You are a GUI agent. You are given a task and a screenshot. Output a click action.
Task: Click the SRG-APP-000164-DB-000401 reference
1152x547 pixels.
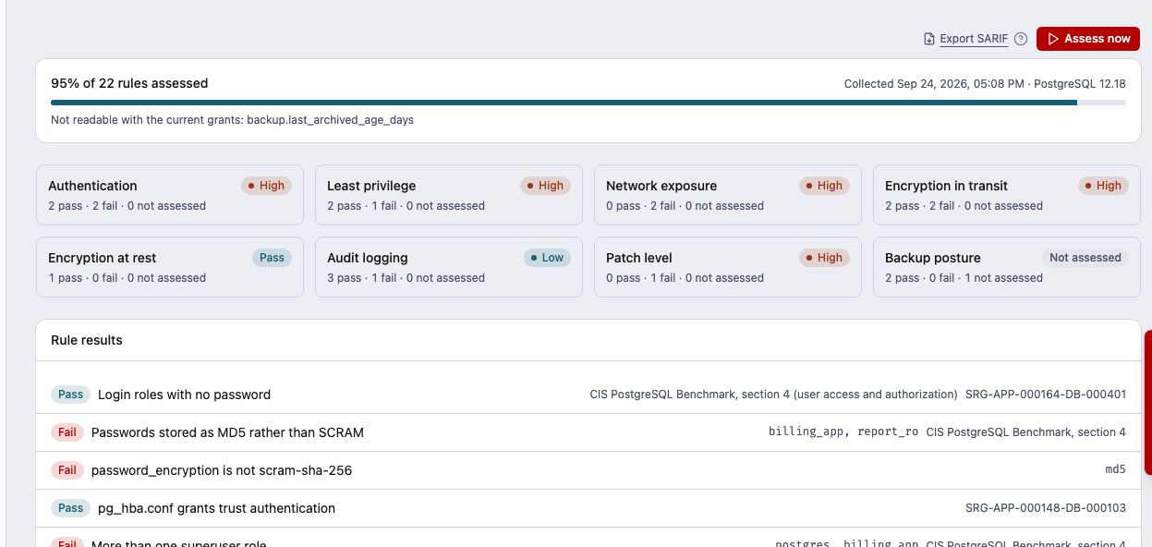tap(1046, 395)
